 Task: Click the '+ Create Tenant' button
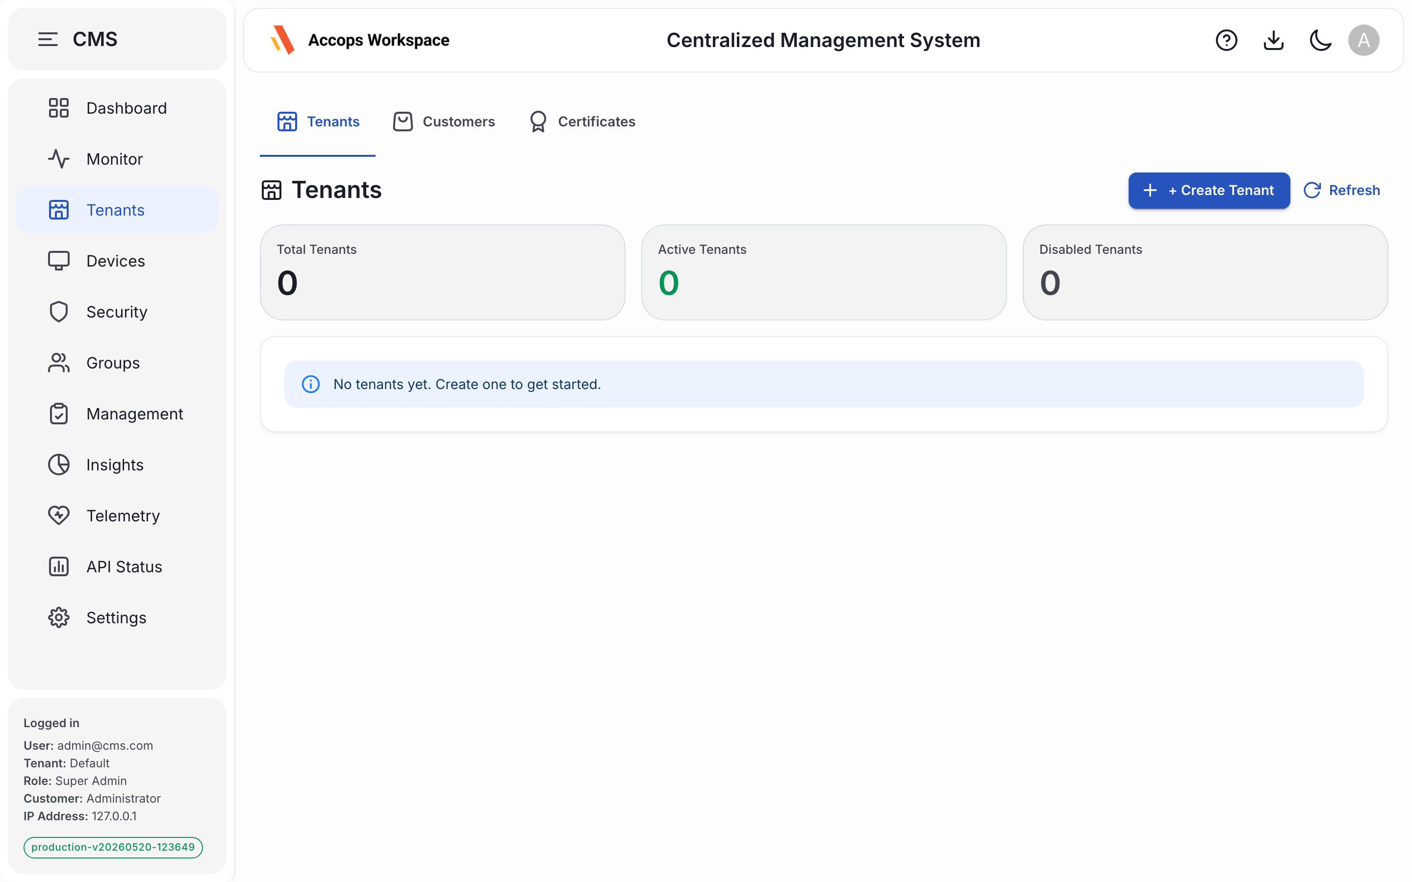[x=1209, y=190]
